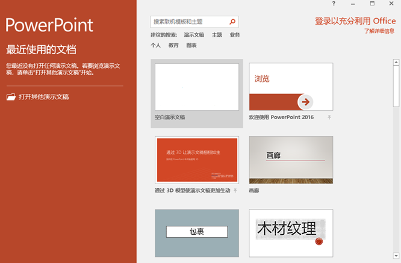Open 打开其他演示文稿 link
This screenshot has width=401, height=263.
tap(44, 97)
